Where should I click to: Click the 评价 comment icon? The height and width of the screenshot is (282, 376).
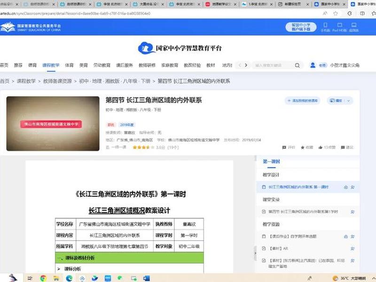284,148
